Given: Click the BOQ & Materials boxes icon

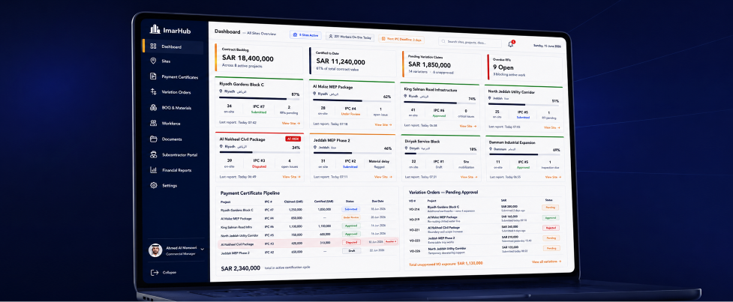Looking at the screenshot, I should (153, 108).
